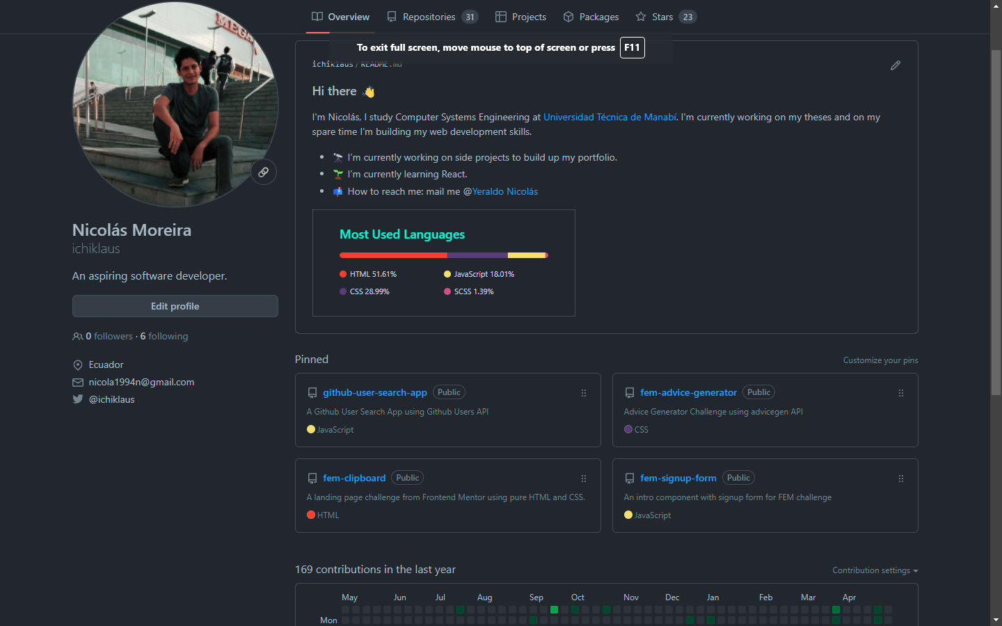Image resolution: width=1002 pixels, height=626 pixels.
Task: Open the Contribution settings dropdown
Action: 875,570
